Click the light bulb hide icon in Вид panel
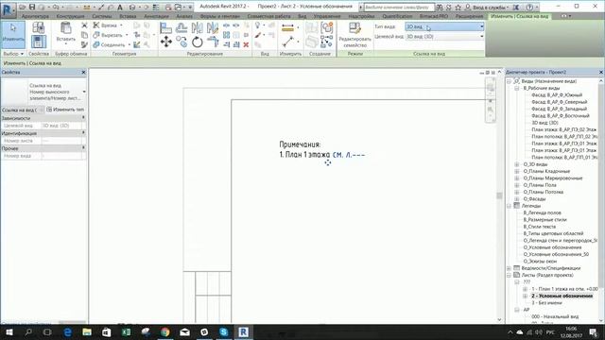The height and width of the screenshot is (340, 605). [258, 25]
